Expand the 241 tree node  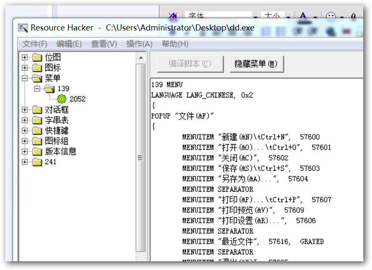[x=25, y=162]
